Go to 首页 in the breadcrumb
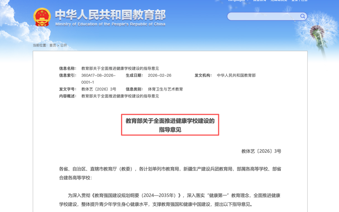The width and height of the screenshot is (339, 212). point(53,45)
